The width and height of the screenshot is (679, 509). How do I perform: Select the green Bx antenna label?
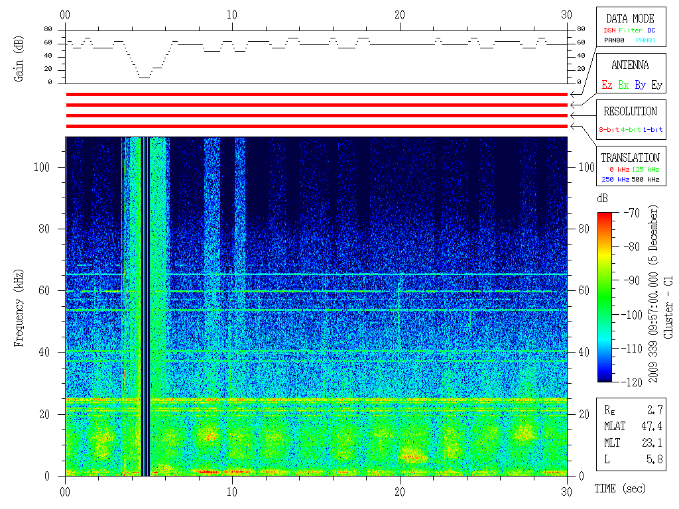tap(623, 85)
